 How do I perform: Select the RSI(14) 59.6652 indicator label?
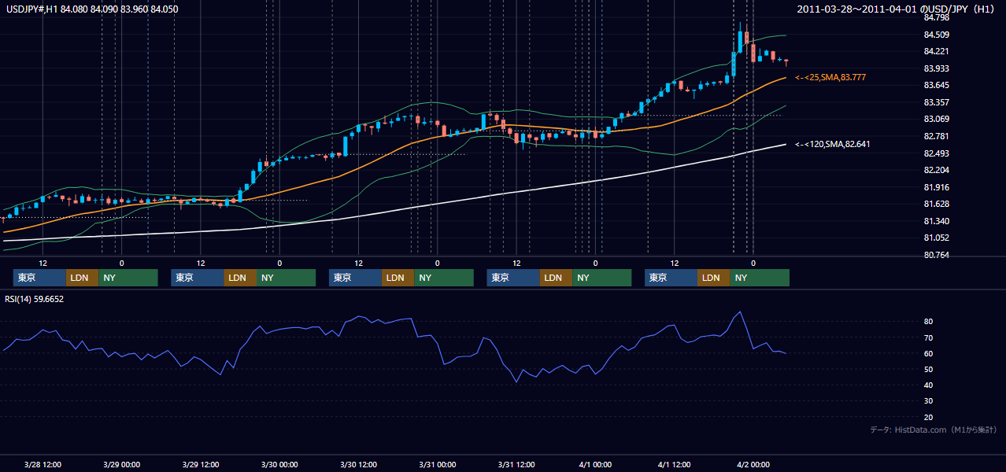pos(34,299)
